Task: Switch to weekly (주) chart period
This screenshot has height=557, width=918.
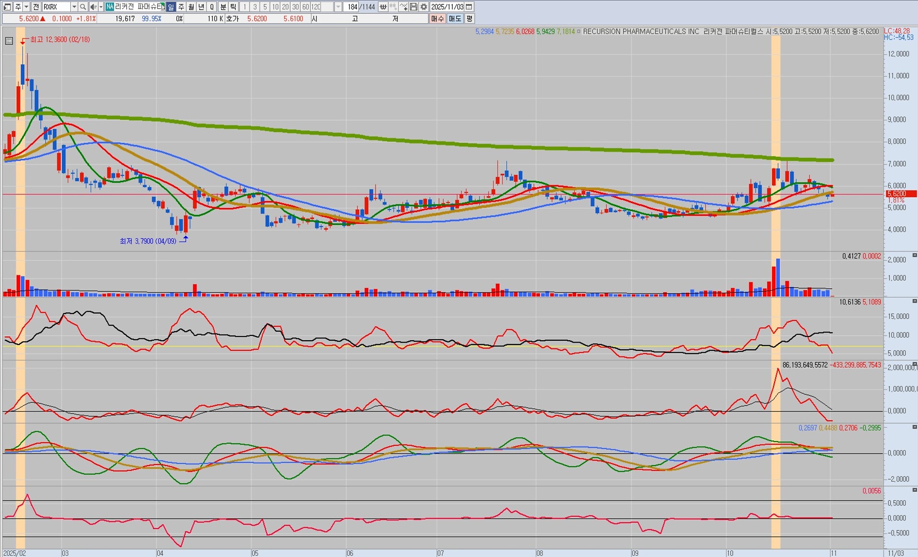Action: pyautogui.click(x=181, y=7)
